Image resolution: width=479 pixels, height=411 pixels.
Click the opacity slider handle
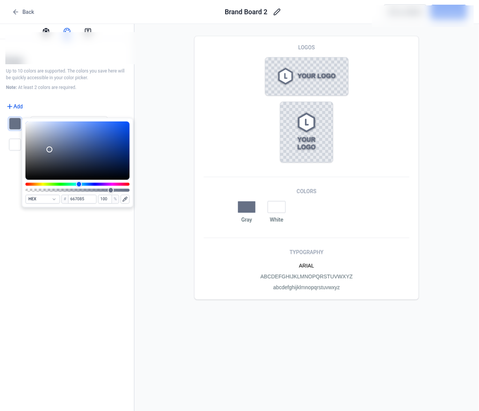[x=111, y=190]
